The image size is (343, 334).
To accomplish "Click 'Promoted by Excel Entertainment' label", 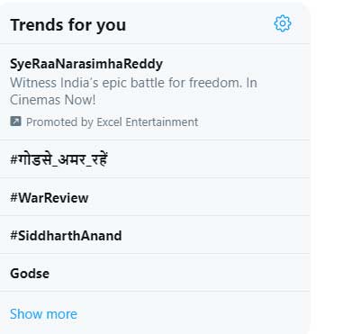I will [x=112, y=122].
